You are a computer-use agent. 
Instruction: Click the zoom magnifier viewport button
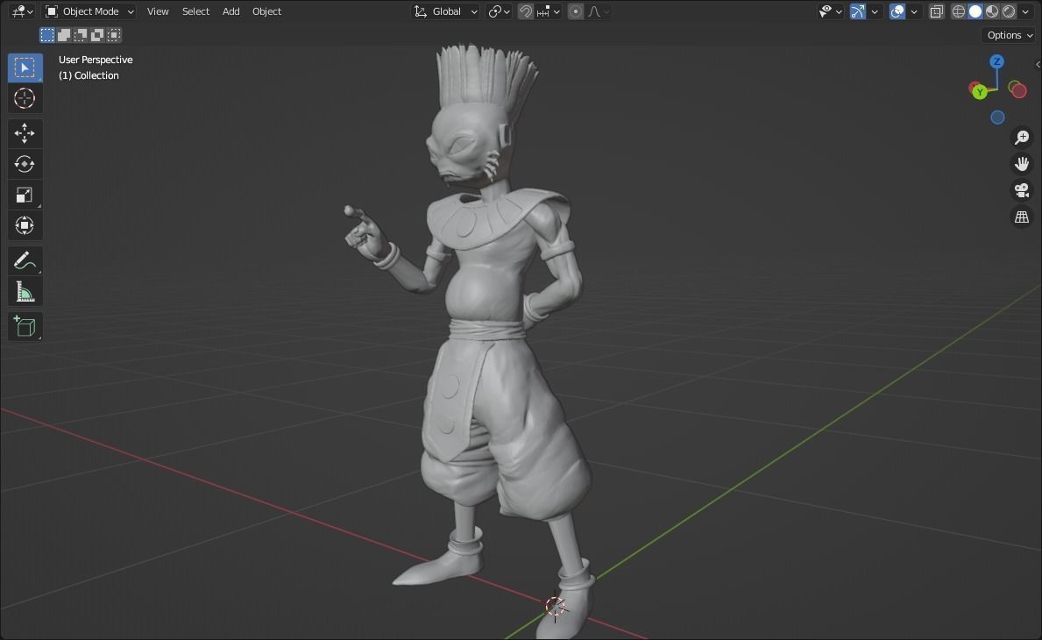coord(1021,138)
